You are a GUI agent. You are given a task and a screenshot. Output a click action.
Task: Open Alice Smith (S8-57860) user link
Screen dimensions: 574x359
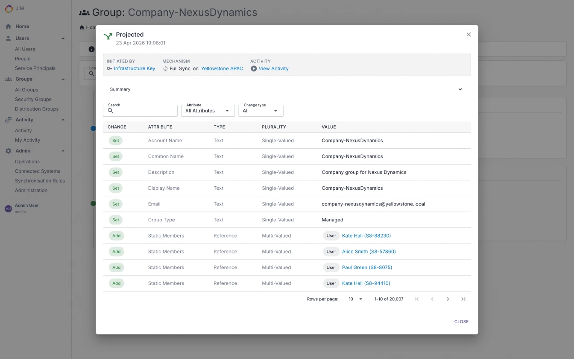[369, 252]
